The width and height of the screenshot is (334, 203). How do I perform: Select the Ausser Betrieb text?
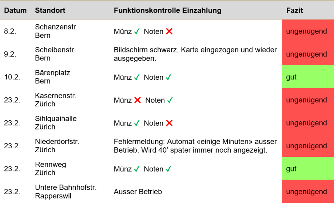138,192
